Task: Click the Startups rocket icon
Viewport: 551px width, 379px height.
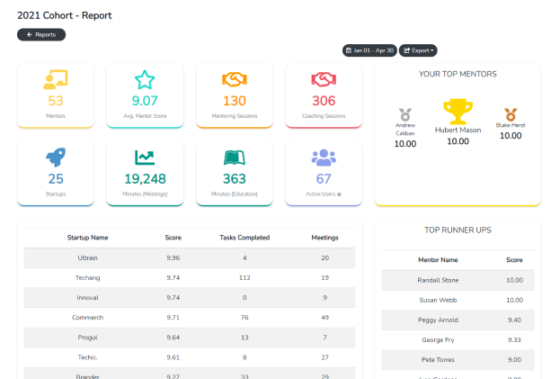Action: (56, 158)
